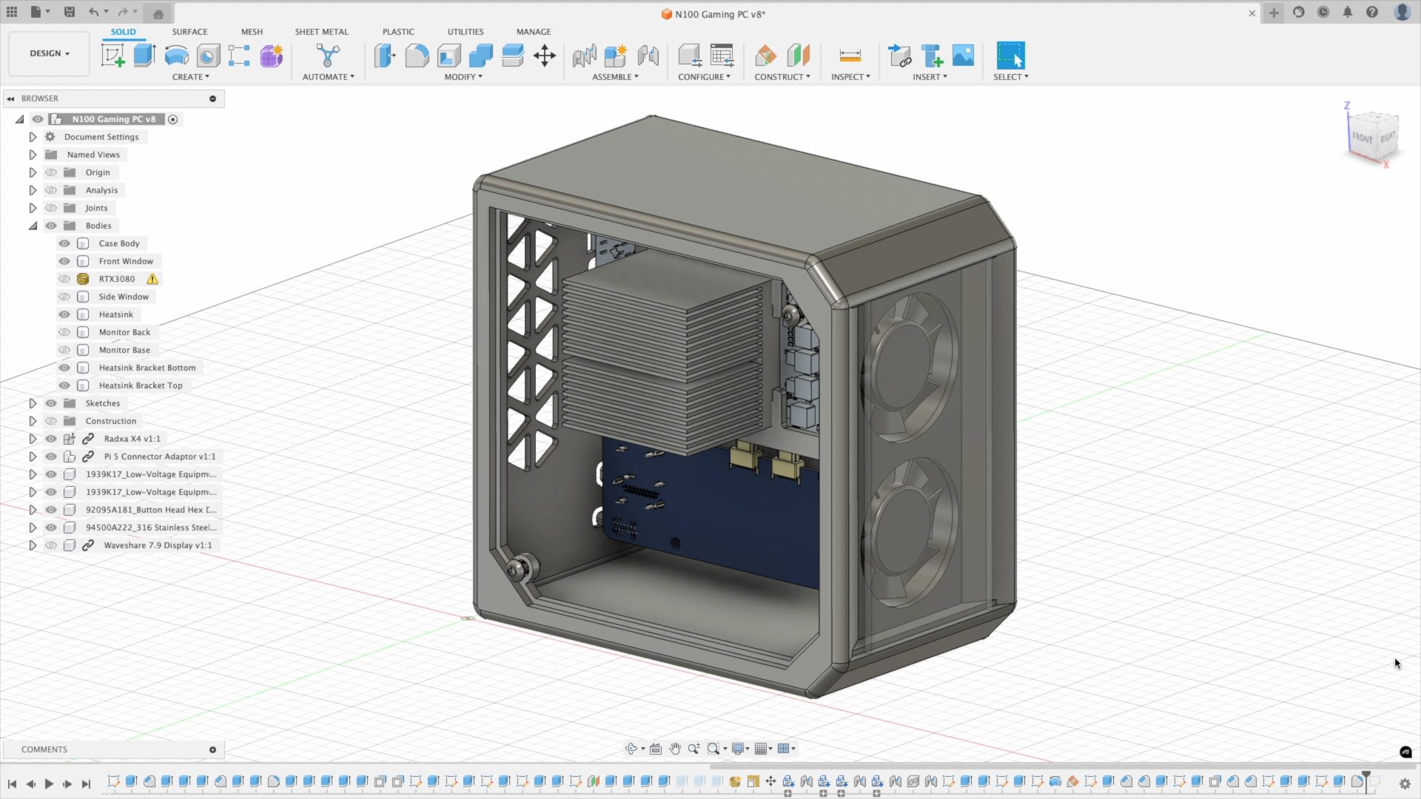This screenshot has width=1421, height=799.
Task: Select the Extrude tool icon
Action: point(144,55)
